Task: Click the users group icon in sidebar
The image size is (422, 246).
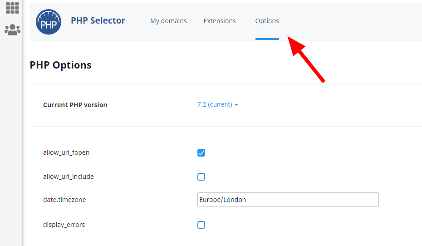Action: [x=12, y=30]
